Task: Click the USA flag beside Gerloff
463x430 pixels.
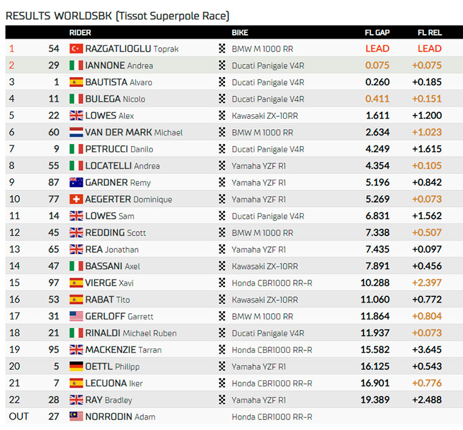Action: 76,316
